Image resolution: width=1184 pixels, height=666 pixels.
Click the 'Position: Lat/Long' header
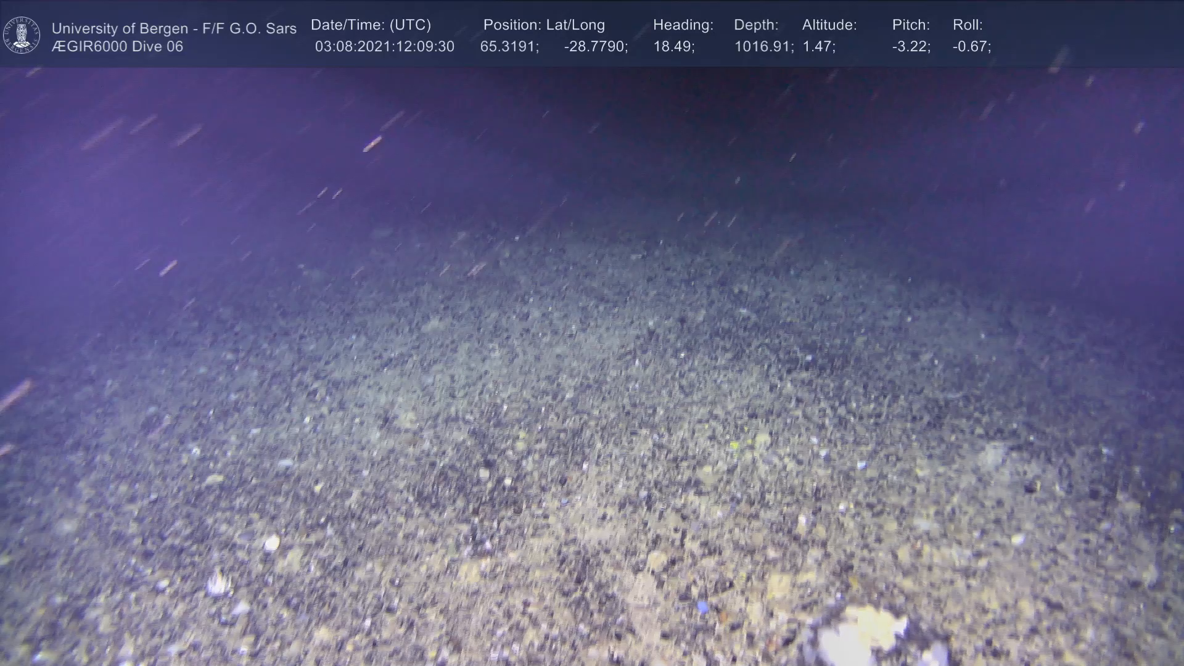pyautogui.click(x=544, y=25)
